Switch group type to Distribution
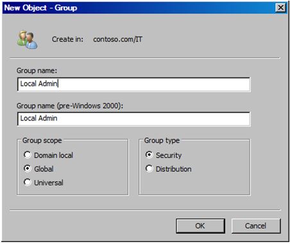This screenshot has height=244, width=290. 149,168
